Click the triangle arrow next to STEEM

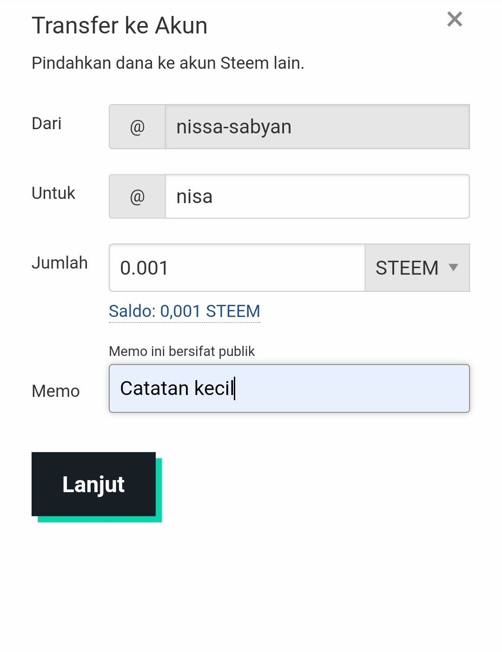(x=453, y=267)
